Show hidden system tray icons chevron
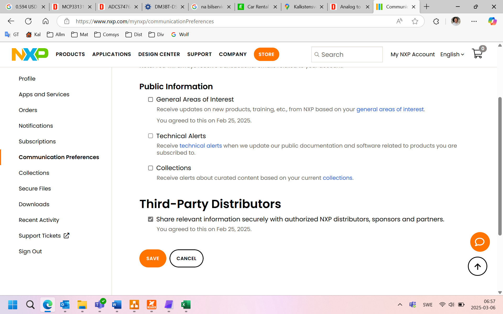The height and width of the screenshot is (314, 503). [x=400, y=305]
